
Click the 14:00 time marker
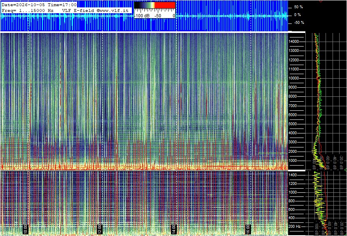tap(174, 229)
